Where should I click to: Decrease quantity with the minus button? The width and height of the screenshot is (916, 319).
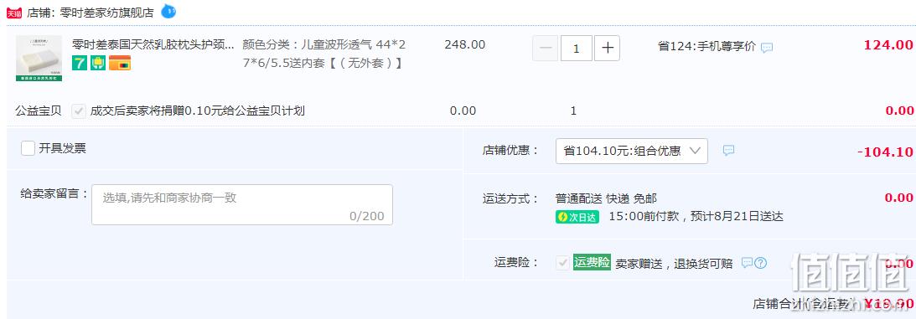coord(545,49)
